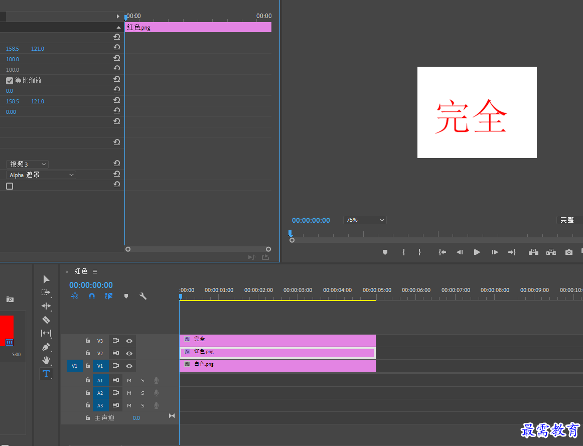Image resolution: width=583 pixels, height=446 pixels.
Task: Click the rotation value 0.0
Action: coord(10,91)
